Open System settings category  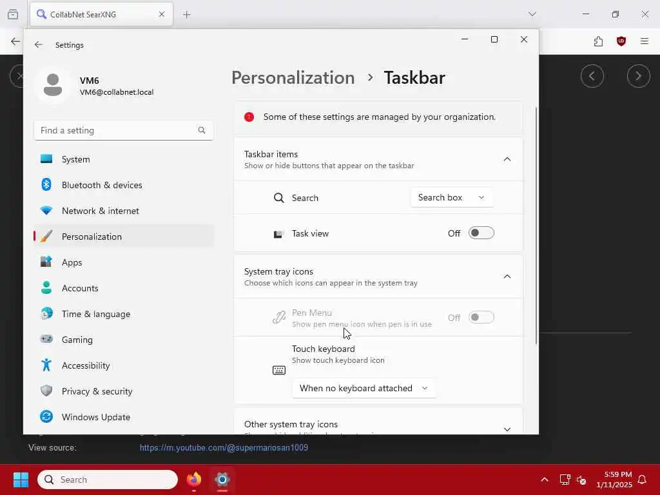point(124,160)
